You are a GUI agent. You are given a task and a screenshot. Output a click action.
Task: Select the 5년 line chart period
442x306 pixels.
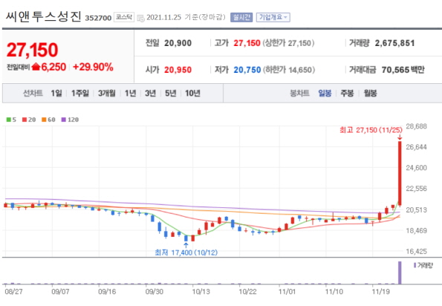[x=171, y=93]
